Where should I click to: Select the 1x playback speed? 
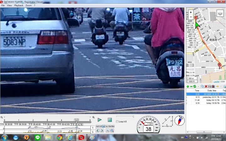point(104,126)
